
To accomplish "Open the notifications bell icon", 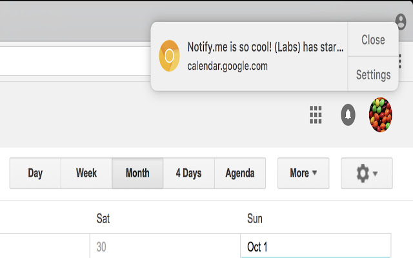I will pos(348,115).
